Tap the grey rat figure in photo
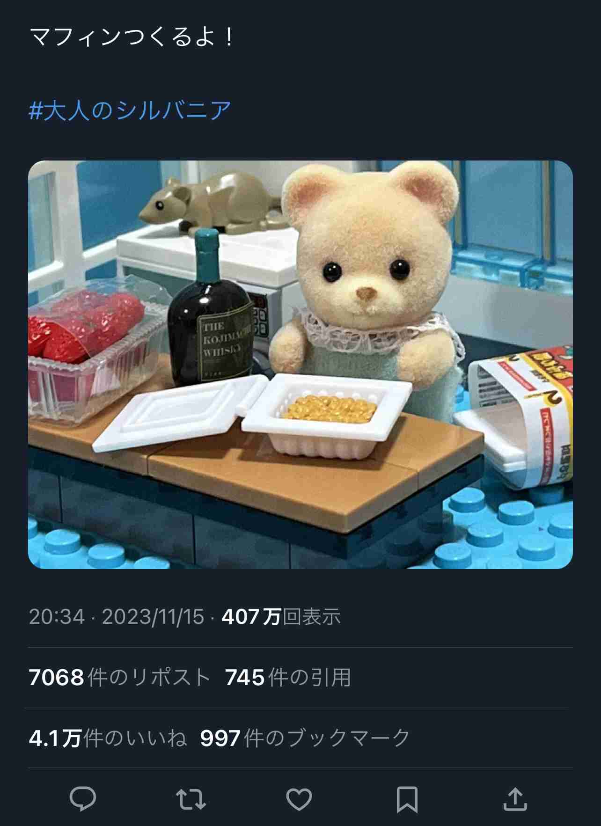Viewport: 601px width, 826px height. coord(211,203)
